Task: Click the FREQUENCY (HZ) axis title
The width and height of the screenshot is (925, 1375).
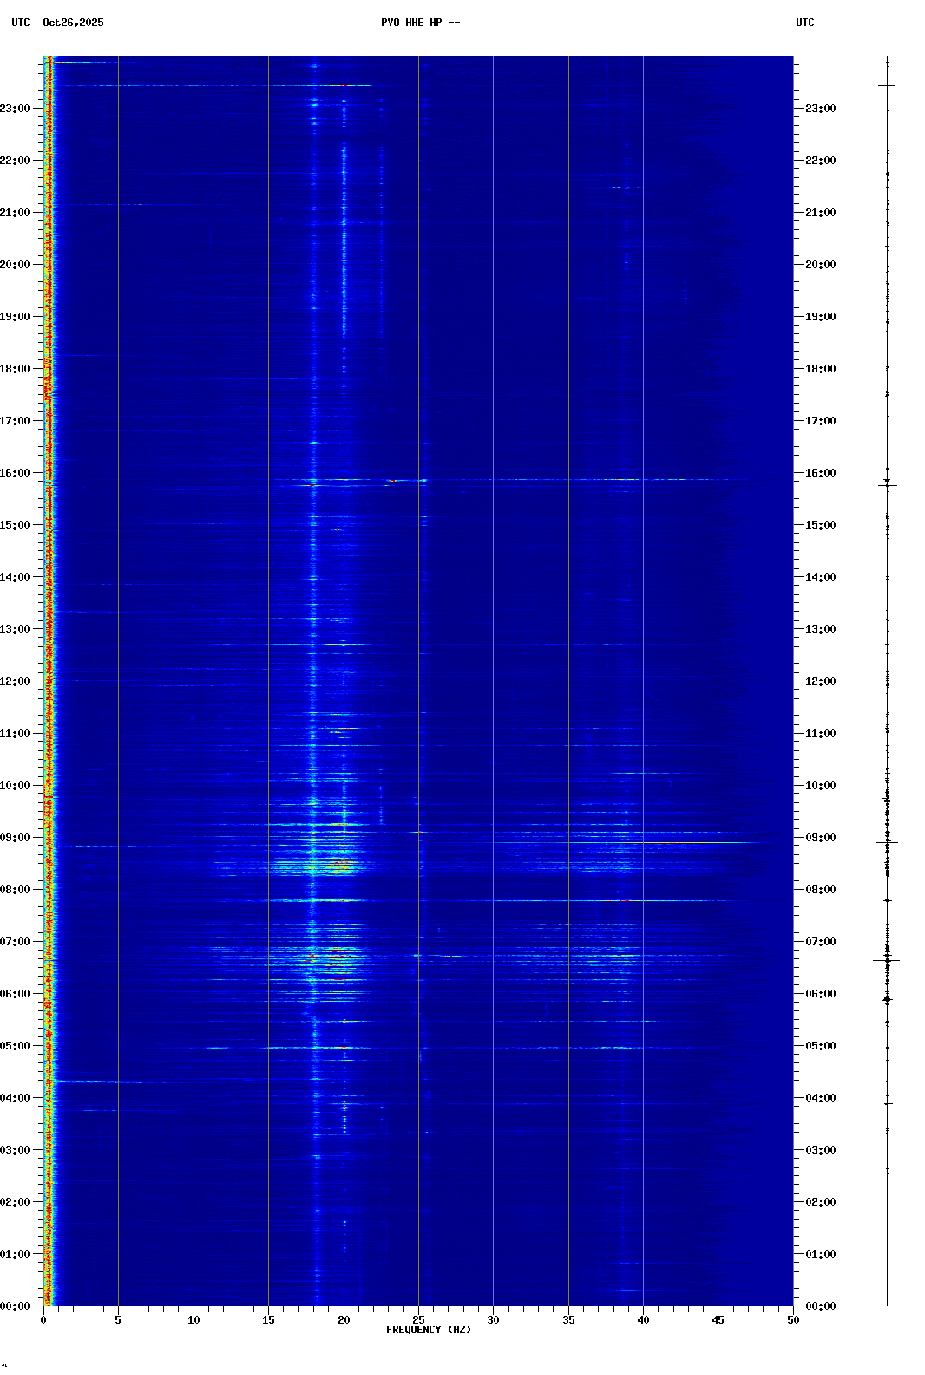Action: pos(428,1330)
